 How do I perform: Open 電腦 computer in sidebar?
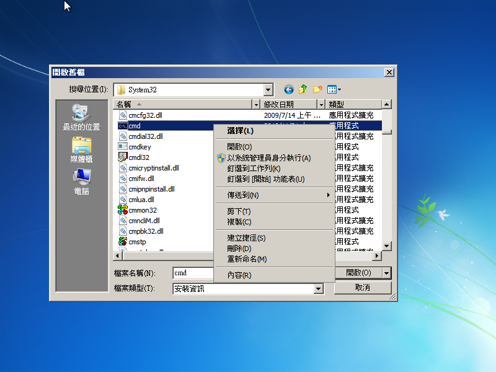82,182
